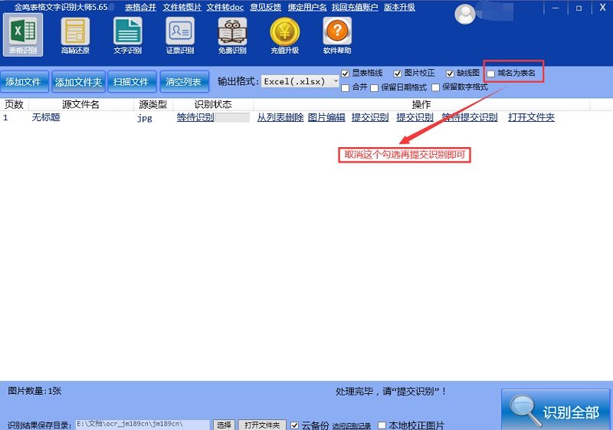
Task: Click the 添加文件 button
Action: [x=25, y=82]
